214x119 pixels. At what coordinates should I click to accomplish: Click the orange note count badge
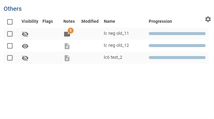(x=71, y=31)
